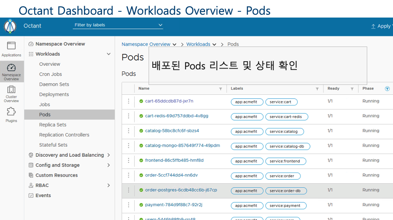
Task: Open pod payment-784d9f88c7-92r2j link
Action: (174, 205)
